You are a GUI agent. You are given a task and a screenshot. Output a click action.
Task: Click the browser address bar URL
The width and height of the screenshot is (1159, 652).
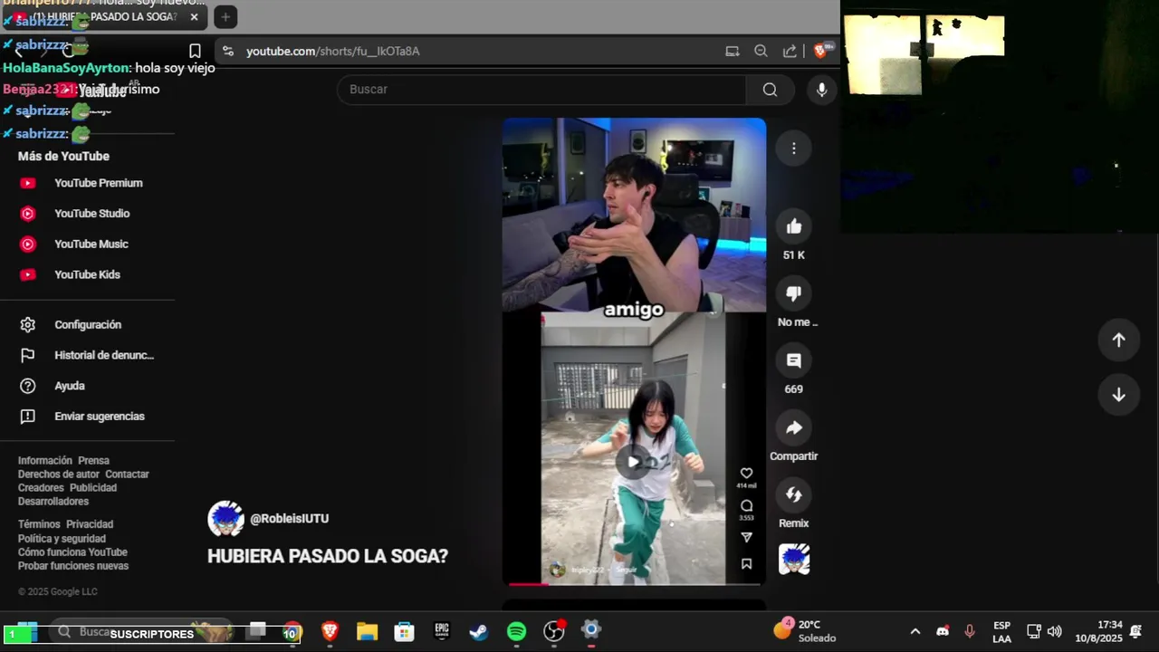(x=333, y=52)
